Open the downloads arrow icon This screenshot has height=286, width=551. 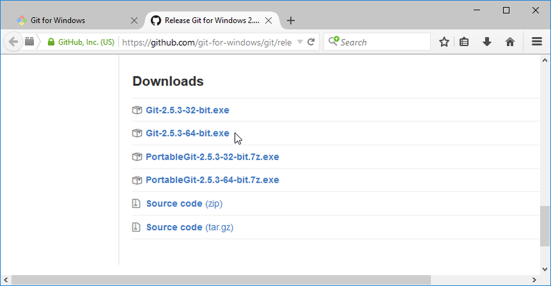pos(487,42)
